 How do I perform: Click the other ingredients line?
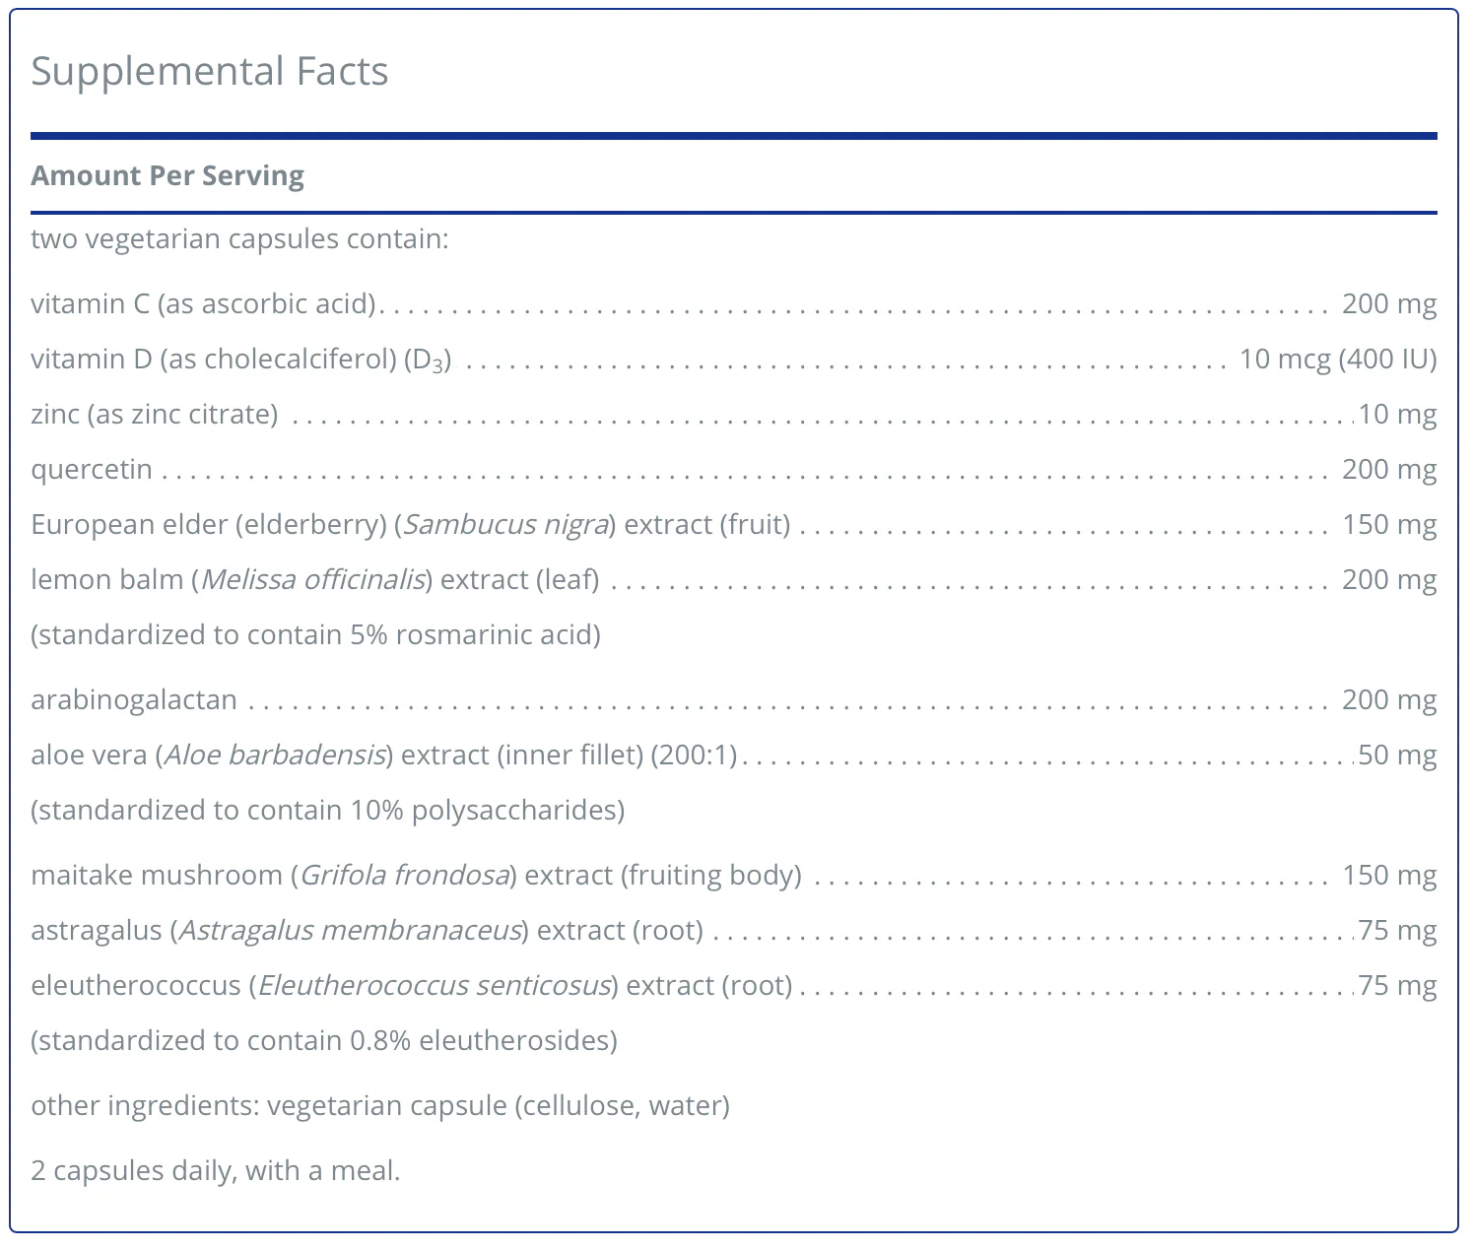pyautogui.click(x=380, y=1105)
